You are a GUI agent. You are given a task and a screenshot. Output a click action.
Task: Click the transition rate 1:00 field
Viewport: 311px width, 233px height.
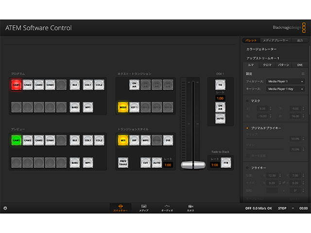click(168, 165)
